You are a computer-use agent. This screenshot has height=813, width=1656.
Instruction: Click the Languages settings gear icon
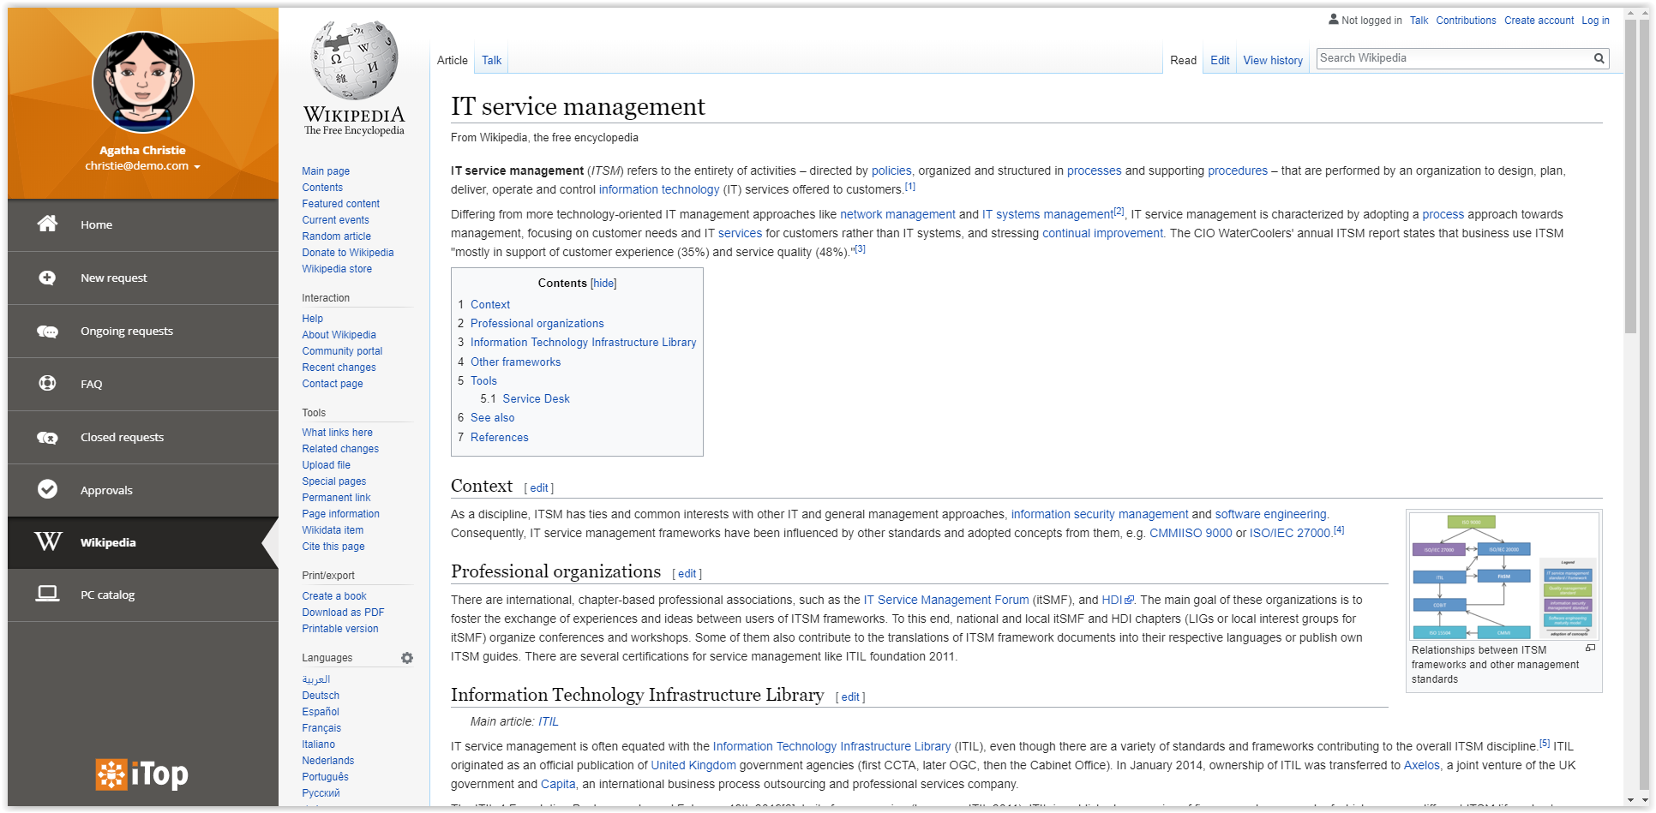[x=407, y=658]
